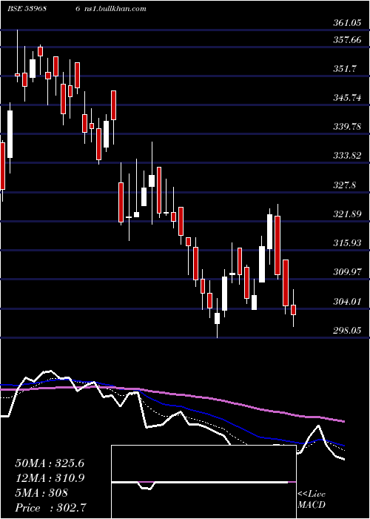Image resolution: width=370 pixels, height=519 pixels.
Task: Click the <<Live MACD label
Action: 312,500
